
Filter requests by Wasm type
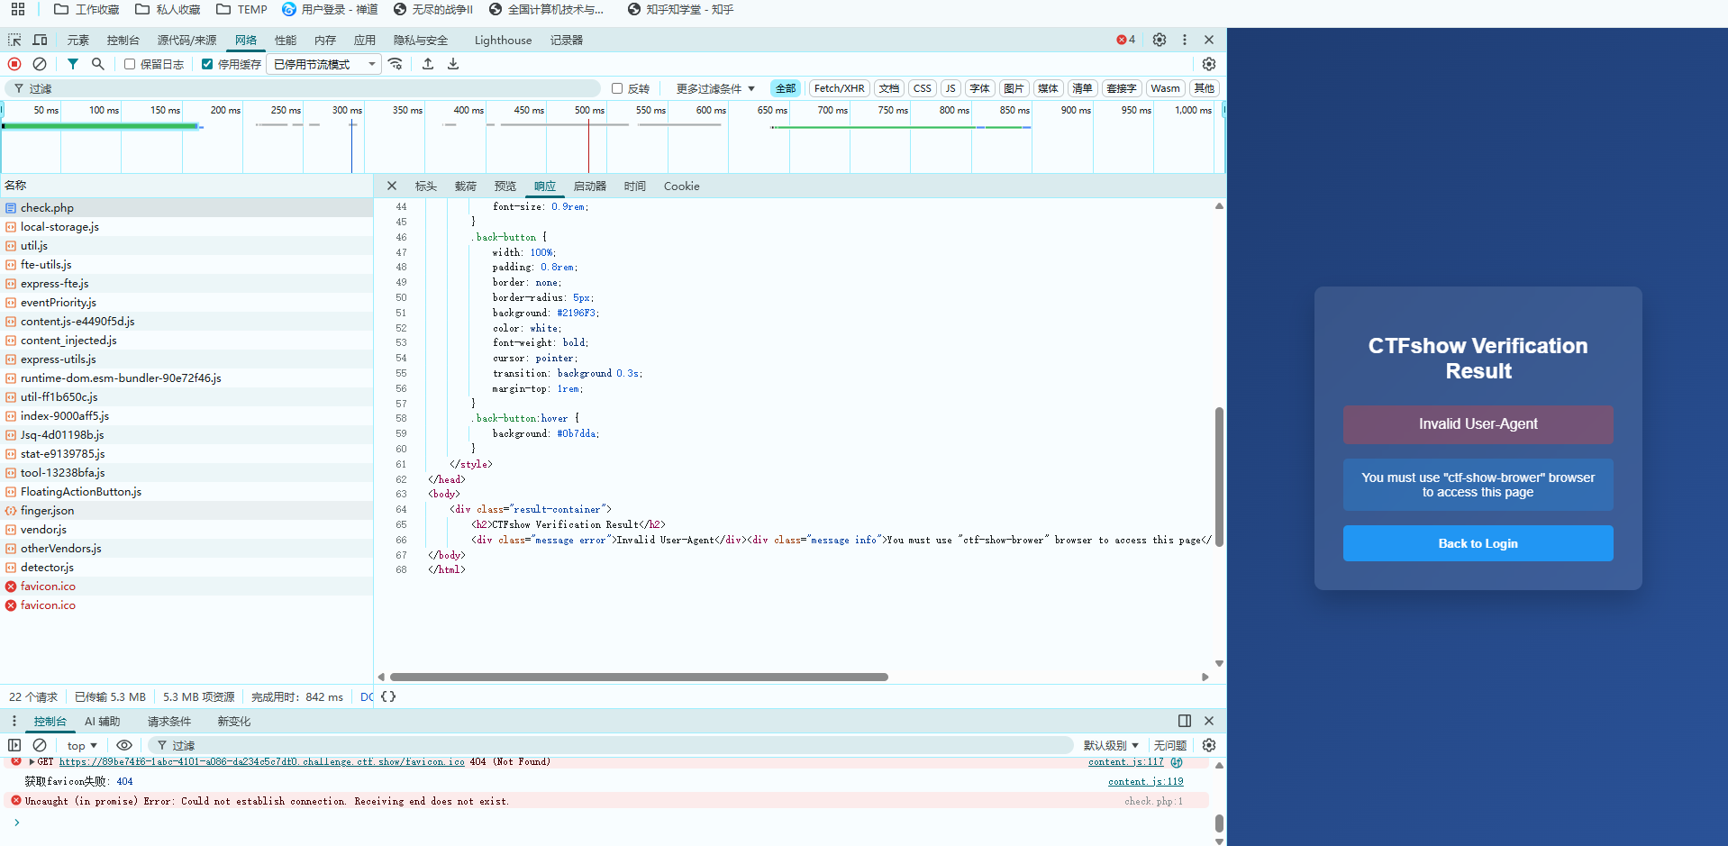coord(1165,88)
